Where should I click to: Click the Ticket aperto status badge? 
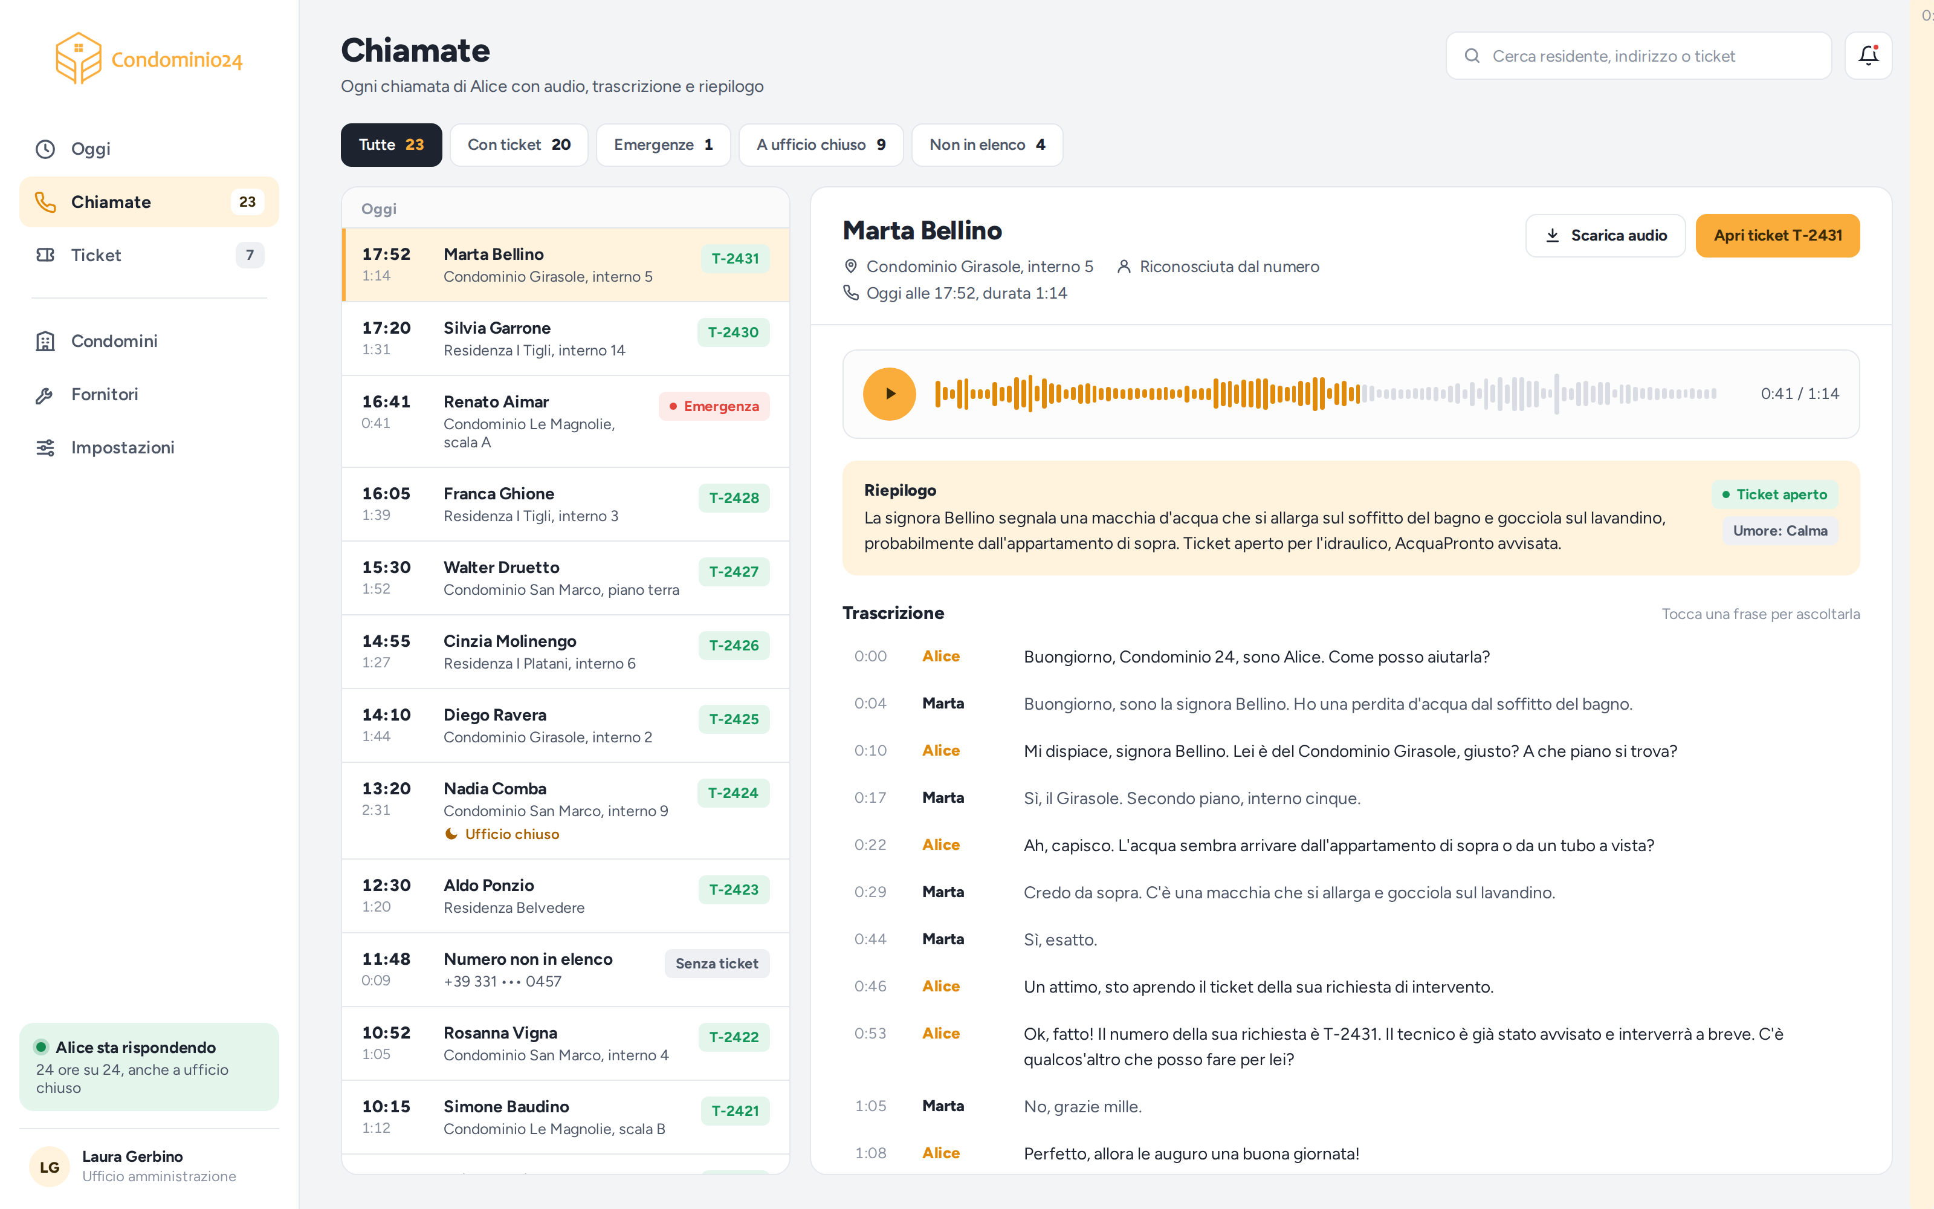(1774, 494)
